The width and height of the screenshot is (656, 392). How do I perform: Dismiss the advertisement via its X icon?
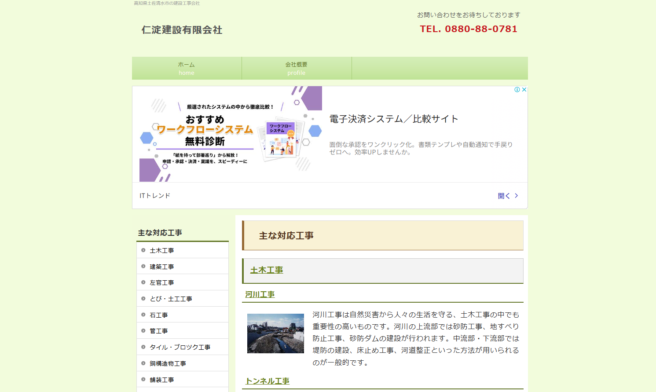524,89
